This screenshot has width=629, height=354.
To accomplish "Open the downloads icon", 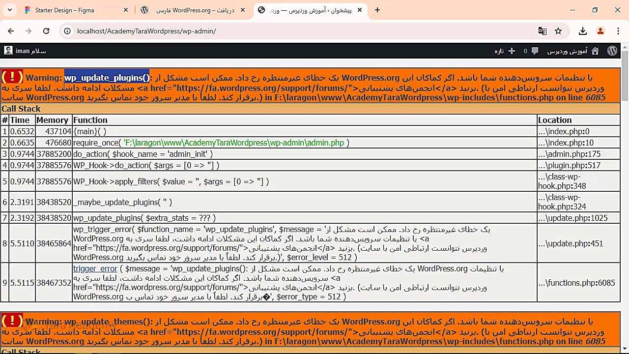I will (x=583, y=31).
